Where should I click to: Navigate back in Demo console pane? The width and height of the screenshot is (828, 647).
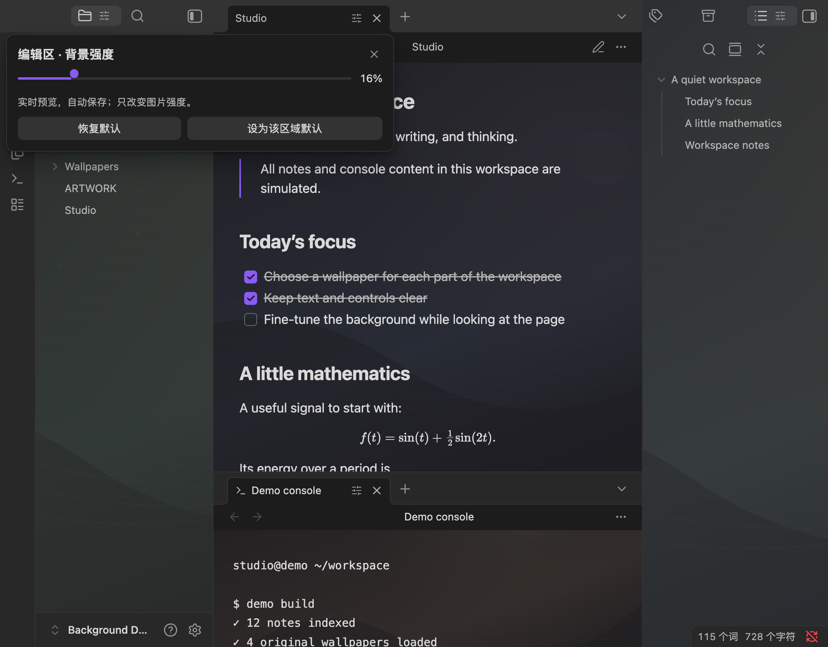coord(234,517)
